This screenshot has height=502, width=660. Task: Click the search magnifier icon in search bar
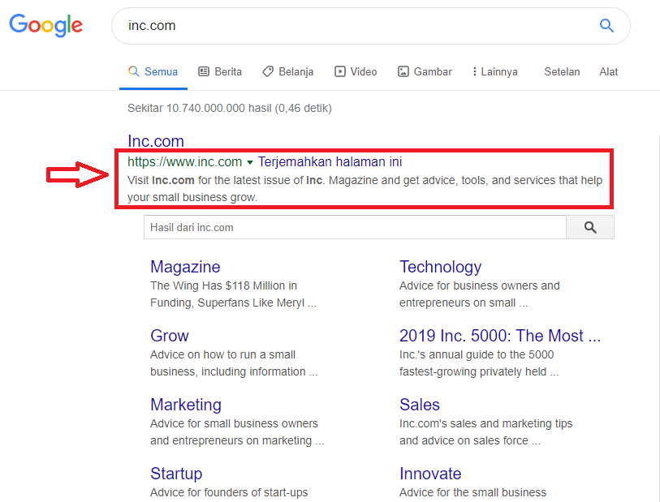(x=606, y=25)
